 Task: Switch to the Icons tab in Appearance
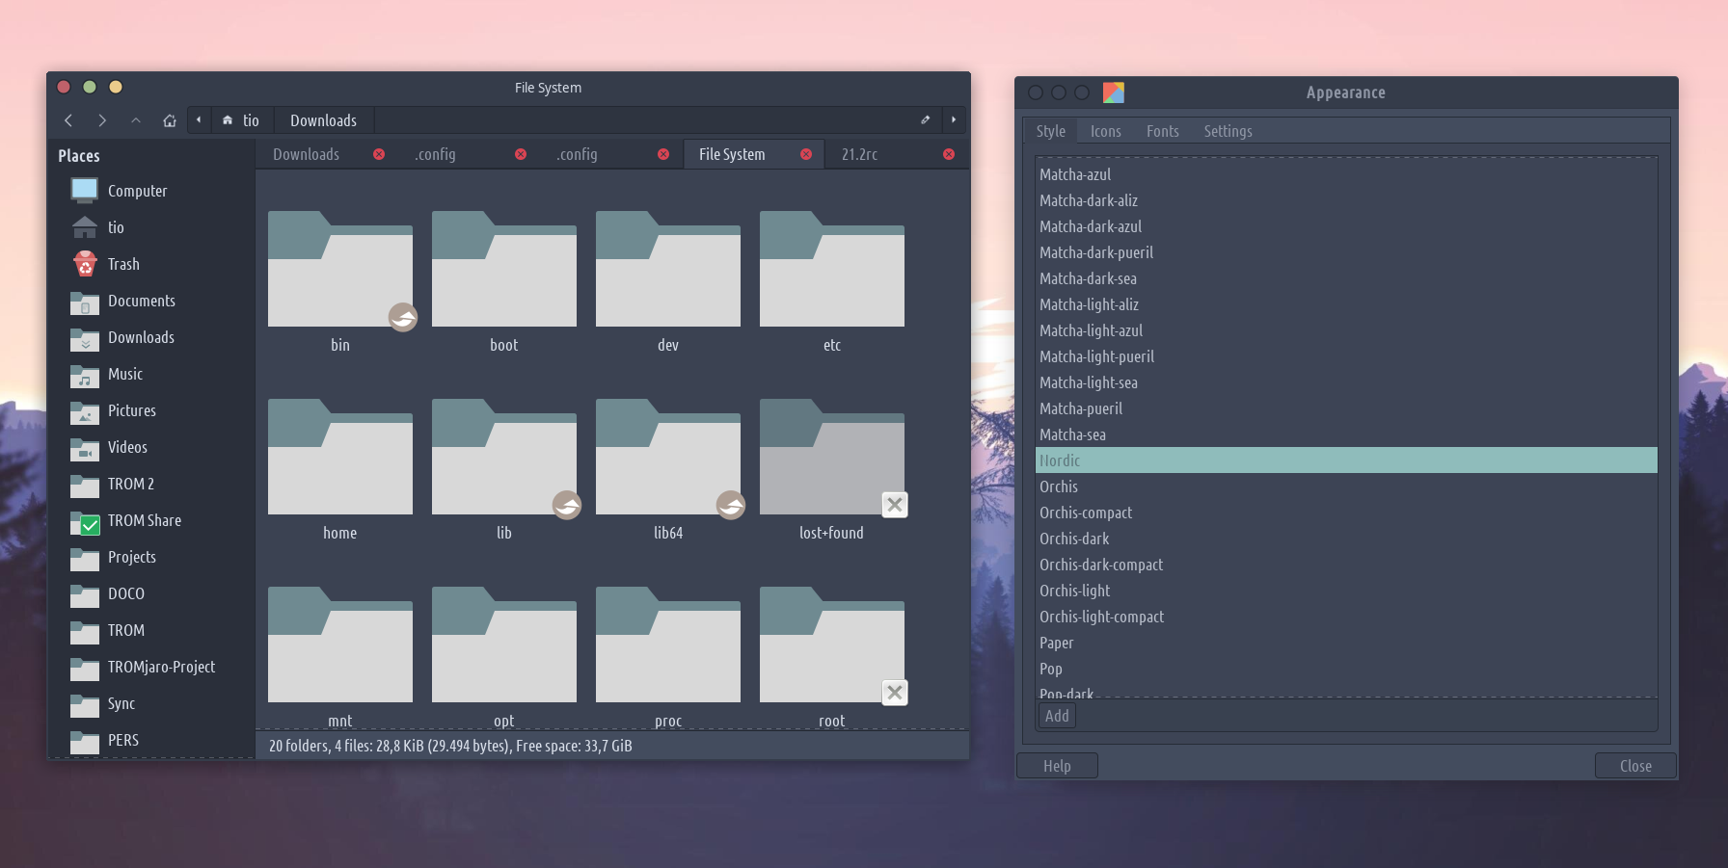pyautogui.click(x=1105, y=131)
